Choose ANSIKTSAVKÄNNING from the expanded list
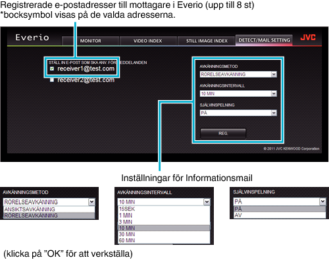 pyautogui.click(x=49, y=209)
